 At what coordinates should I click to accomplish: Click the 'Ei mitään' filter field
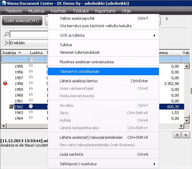coord(29,43)
